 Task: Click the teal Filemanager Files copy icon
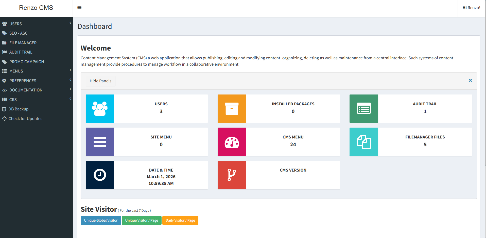pos(364,142)
